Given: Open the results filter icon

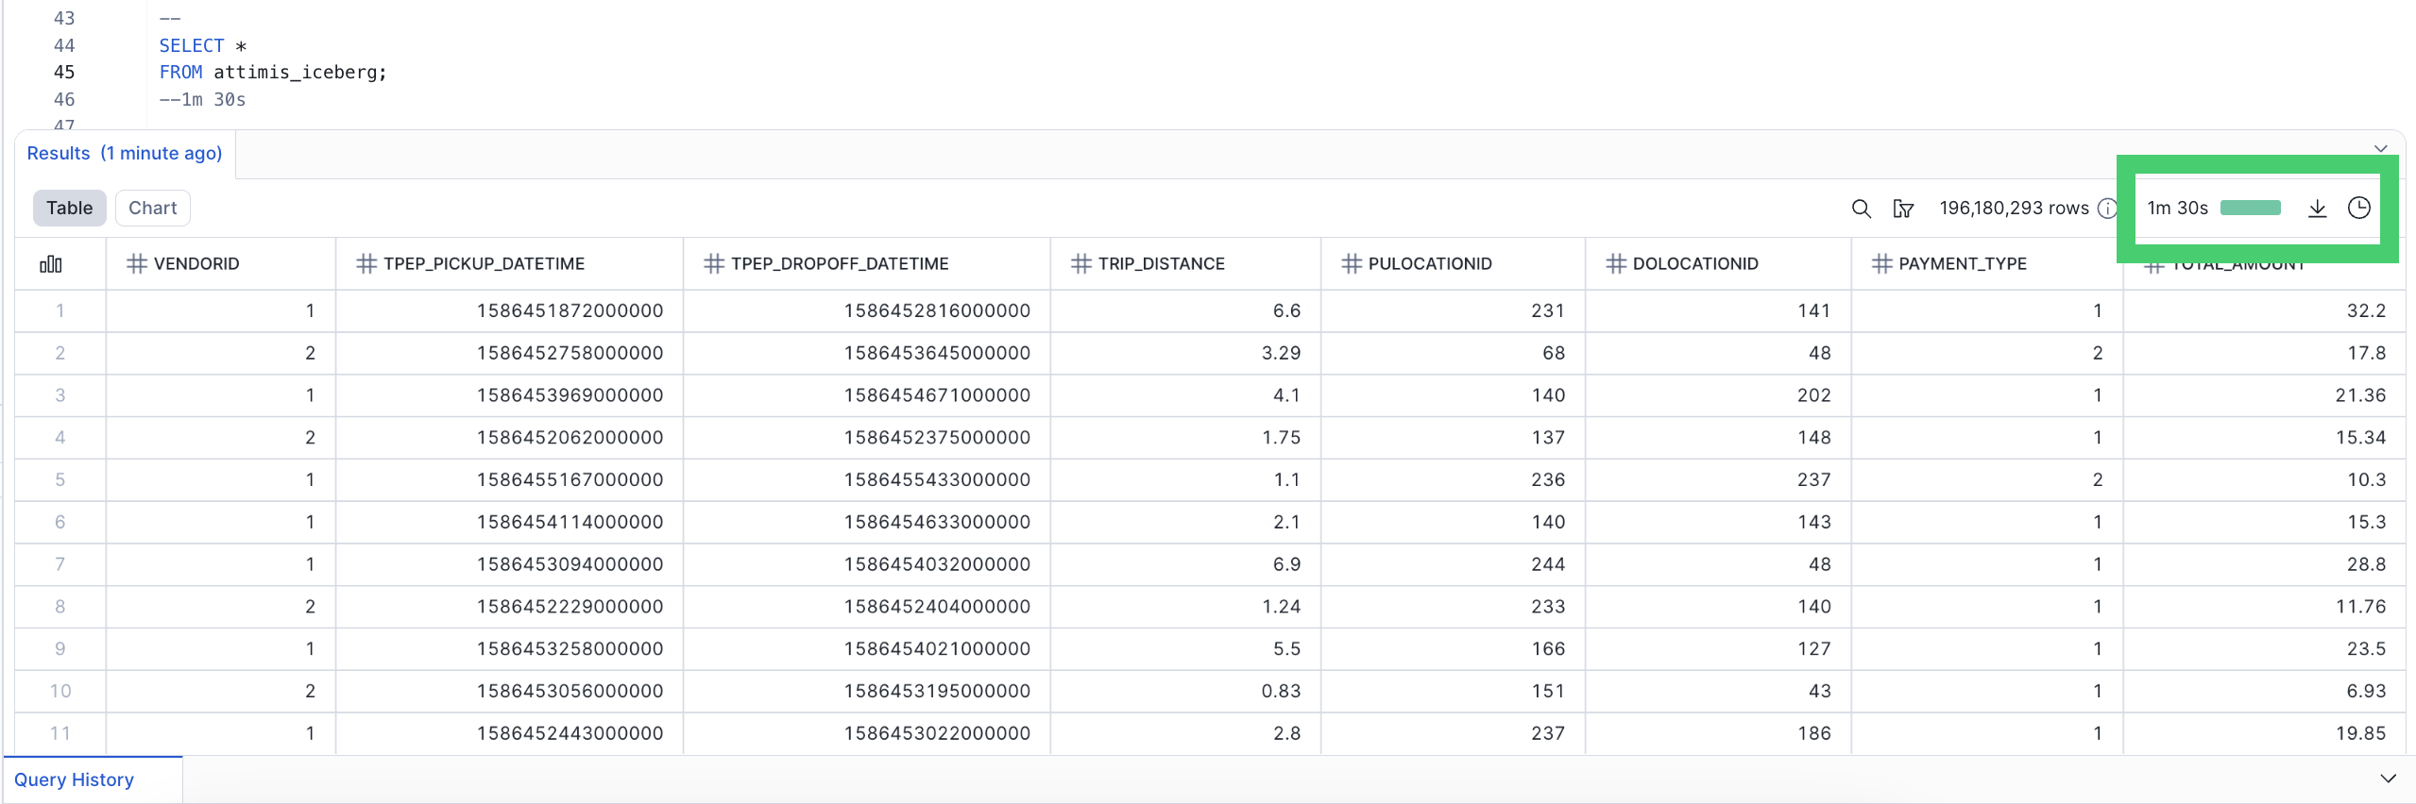Looking at the screenshot, I should [1903, 209].
